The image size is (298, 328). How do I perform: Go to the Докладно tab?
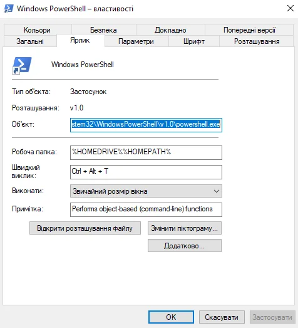[x=170, y=30]
